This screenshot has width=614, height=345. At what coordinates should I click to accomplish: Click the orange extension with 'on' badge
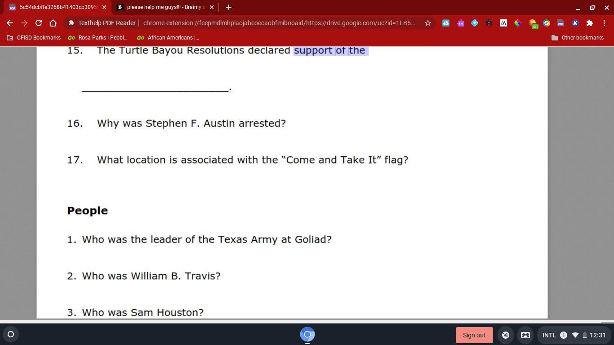click(533, 24)
